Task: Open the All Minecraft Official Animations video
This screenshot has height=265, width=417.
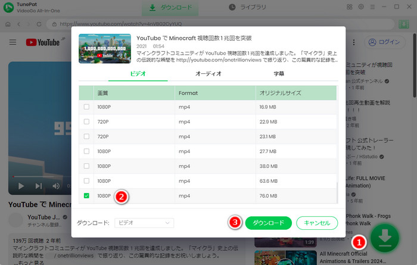Action: click(353, 257)
